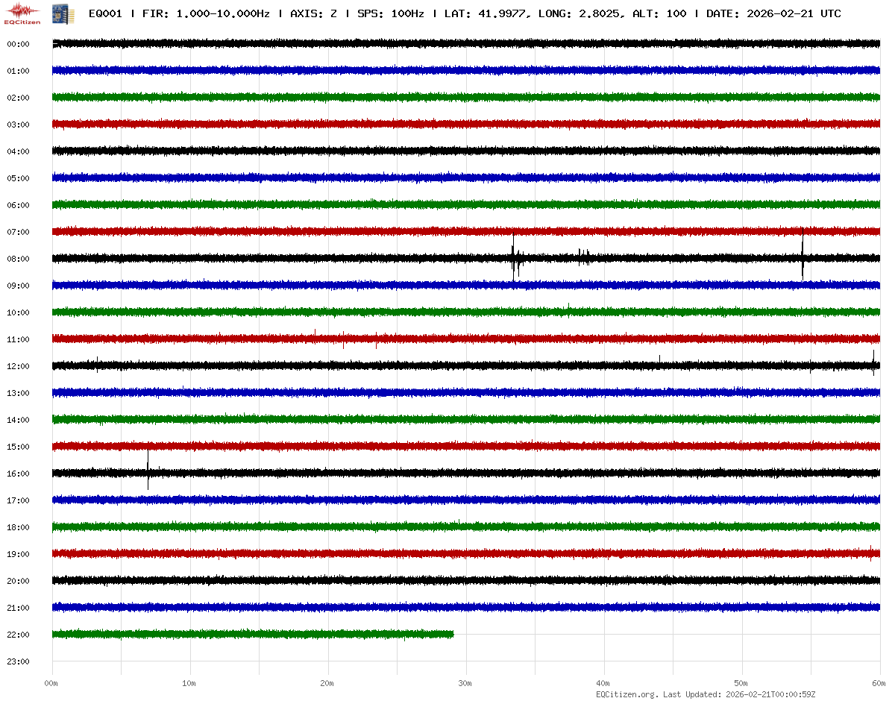Click the 12:00 hour label
The height and width of the screenshot is (701, 895).
coord(18,366)
